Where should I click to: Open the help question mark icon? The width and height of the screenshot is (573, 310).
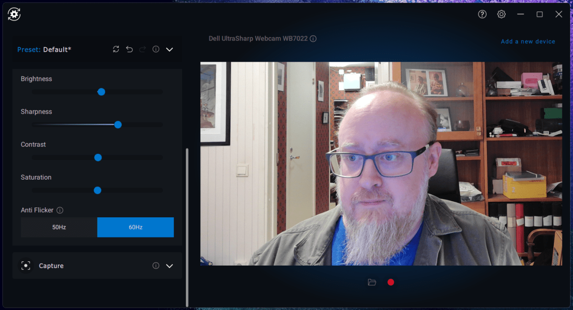point(482,14)
